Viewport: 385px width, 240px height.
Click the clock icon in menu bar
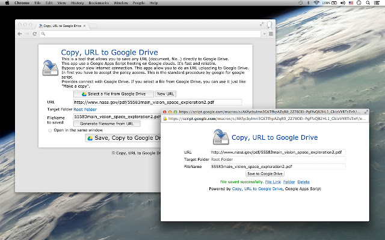click(359, 2)
